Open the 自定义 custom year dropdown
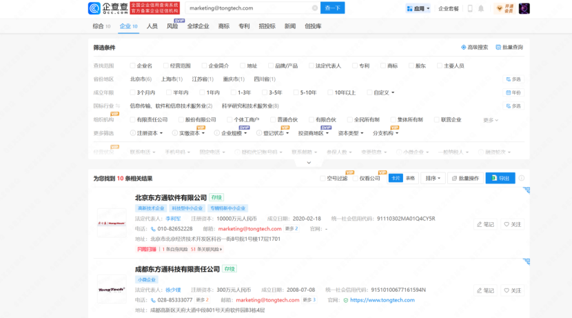 click(384, 92)
